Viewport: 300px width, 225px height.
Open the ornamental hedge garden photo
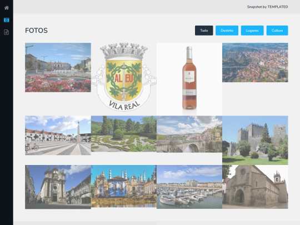point(124,134)
